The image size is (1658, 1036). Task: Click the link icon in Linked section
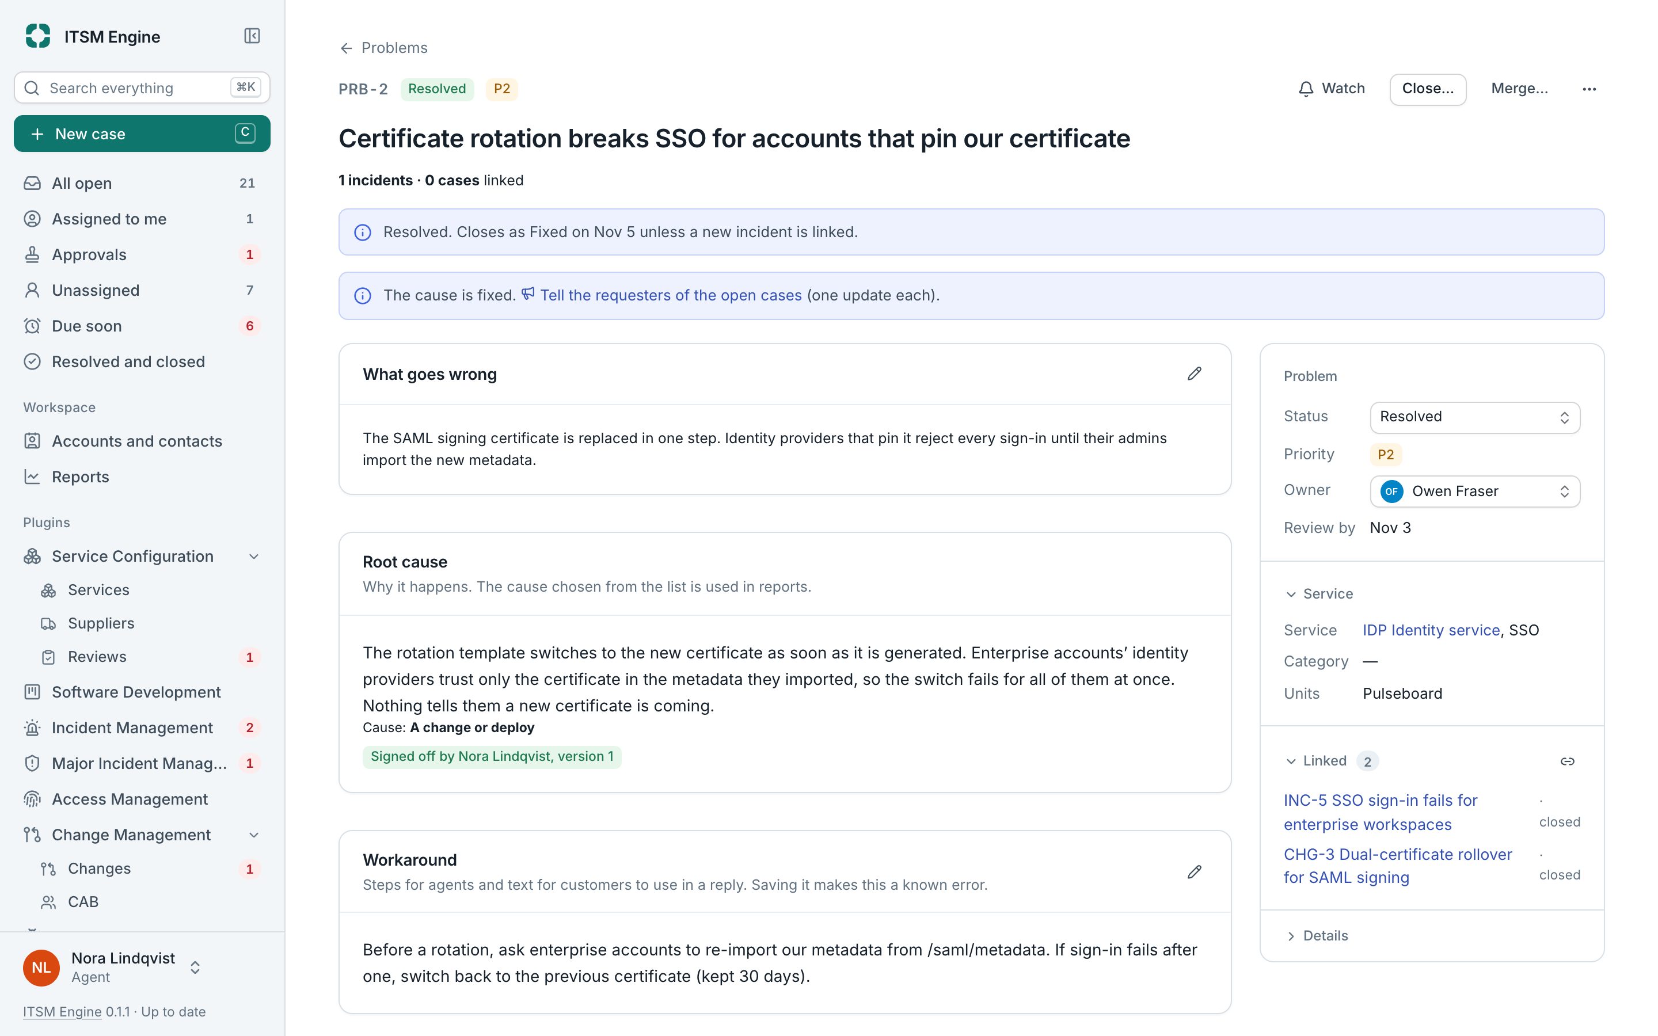point(1567,761)
